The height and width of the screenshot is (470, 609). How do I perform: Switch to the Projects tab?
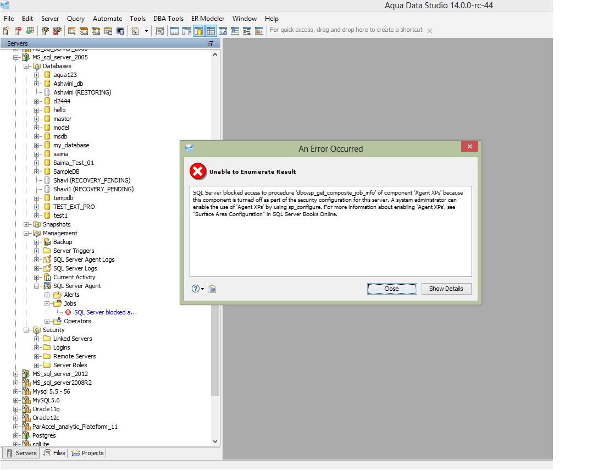tap(88, 453)
